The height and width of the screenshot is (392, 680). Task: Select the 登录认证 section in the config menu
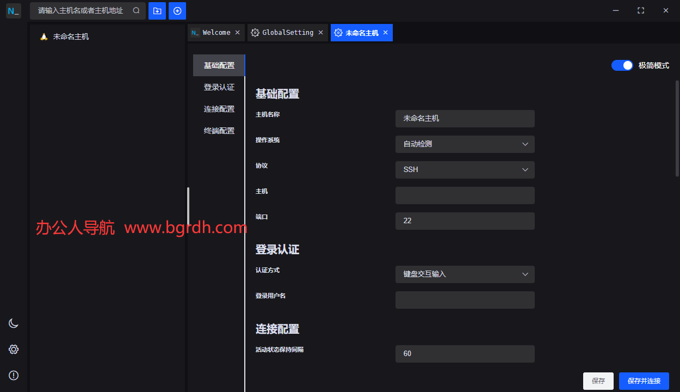(219, 87)
